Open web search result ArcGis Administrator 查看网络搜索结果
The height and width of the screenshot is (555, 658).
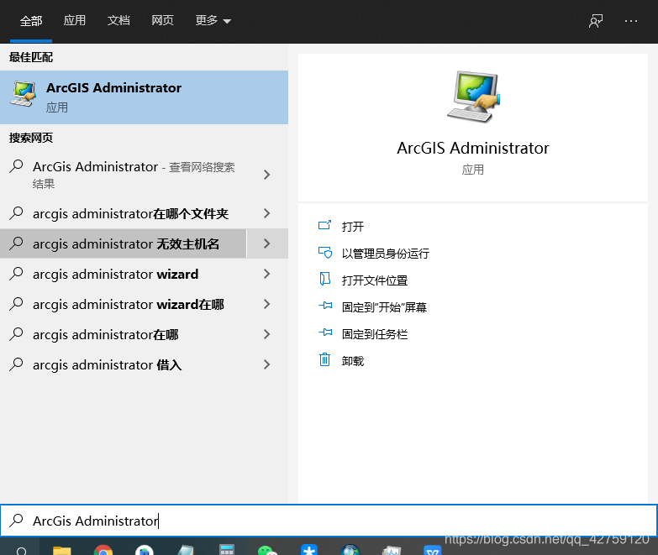[x=123, y=175]
